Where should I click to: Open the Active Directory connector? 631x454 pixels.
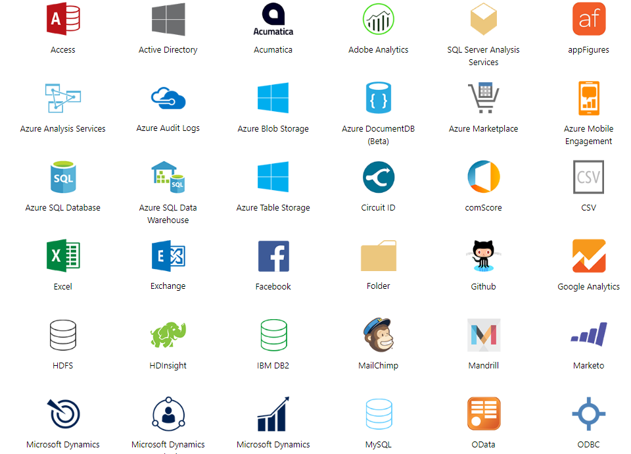click(168, 18)
